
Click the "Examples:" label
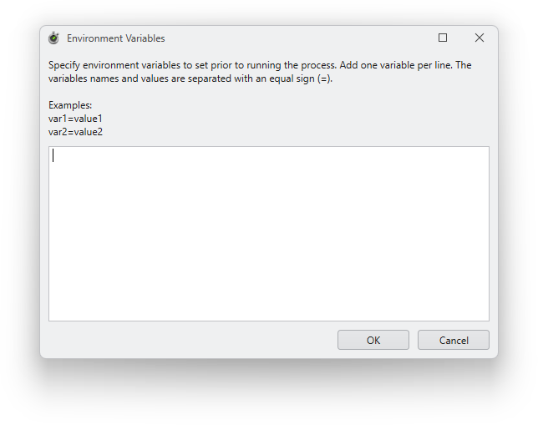pyautogui.click(x=70, y=105)
